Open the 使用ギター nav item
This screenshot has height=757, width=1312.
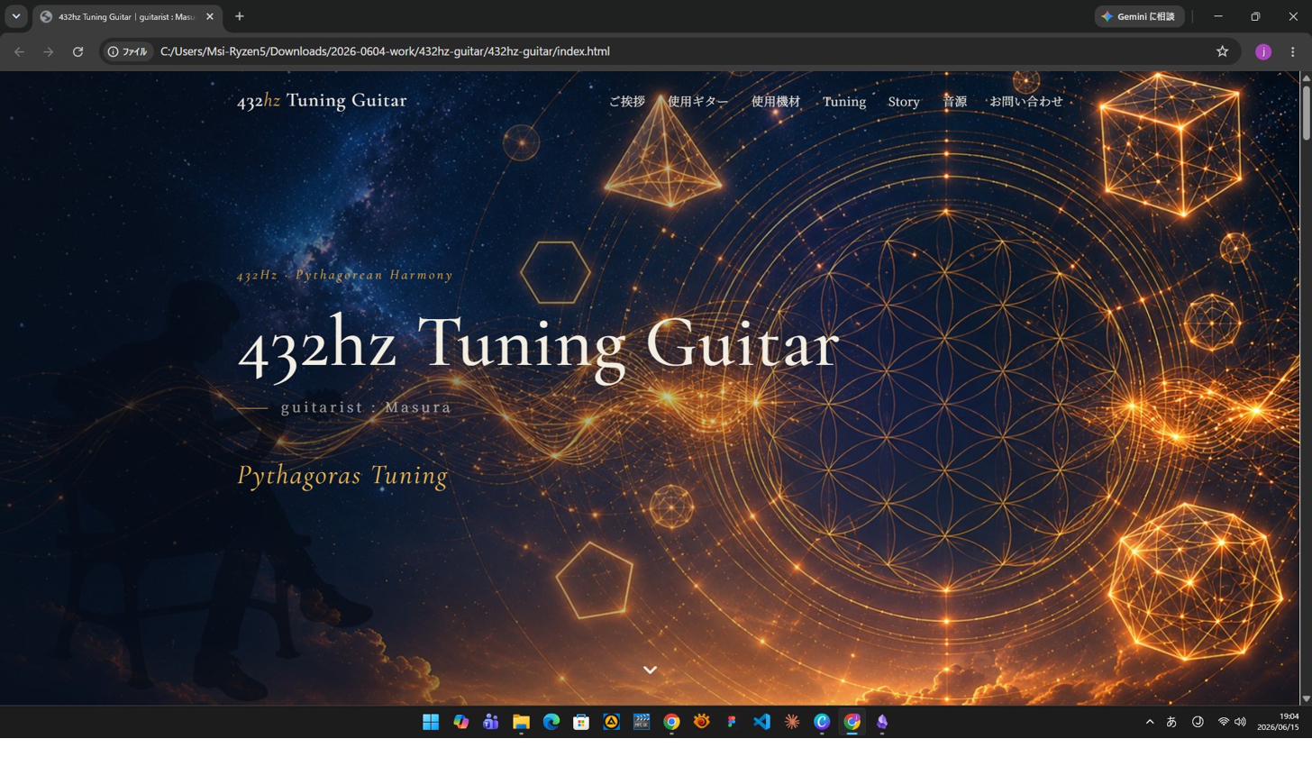point(698,102)
